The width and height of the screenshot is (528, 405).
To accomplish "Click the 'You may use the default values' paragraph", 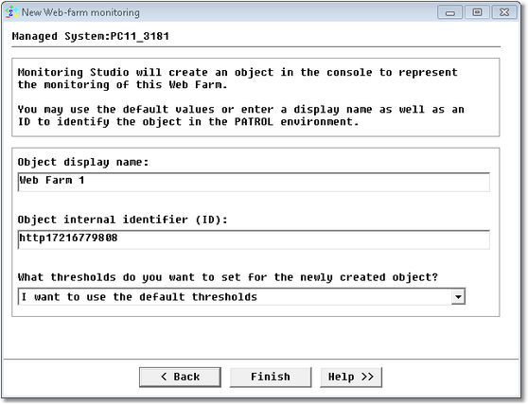I will (240, 115).
